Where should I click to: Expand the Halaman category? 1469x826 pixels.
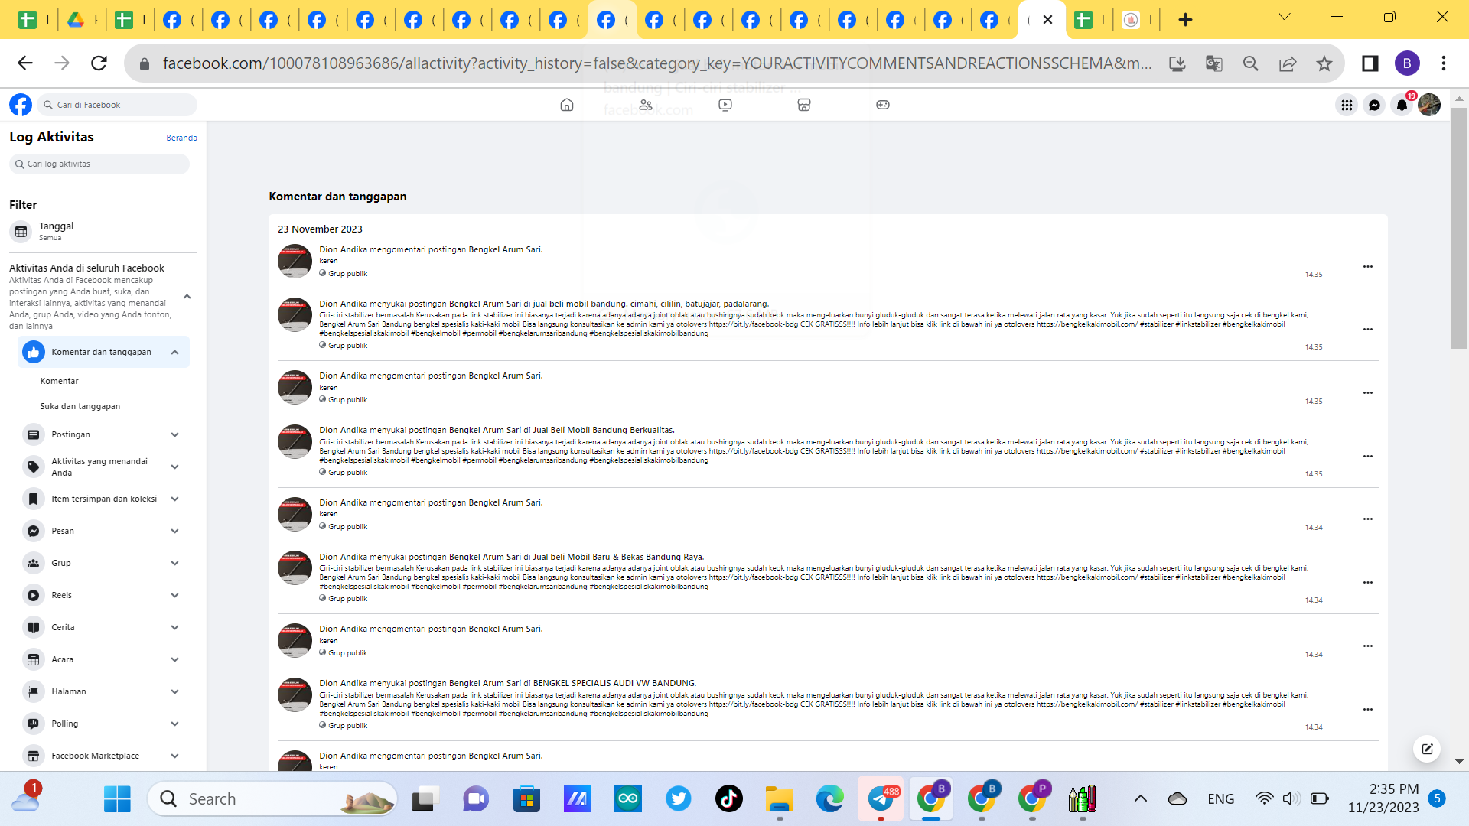(x=175, y=692)
